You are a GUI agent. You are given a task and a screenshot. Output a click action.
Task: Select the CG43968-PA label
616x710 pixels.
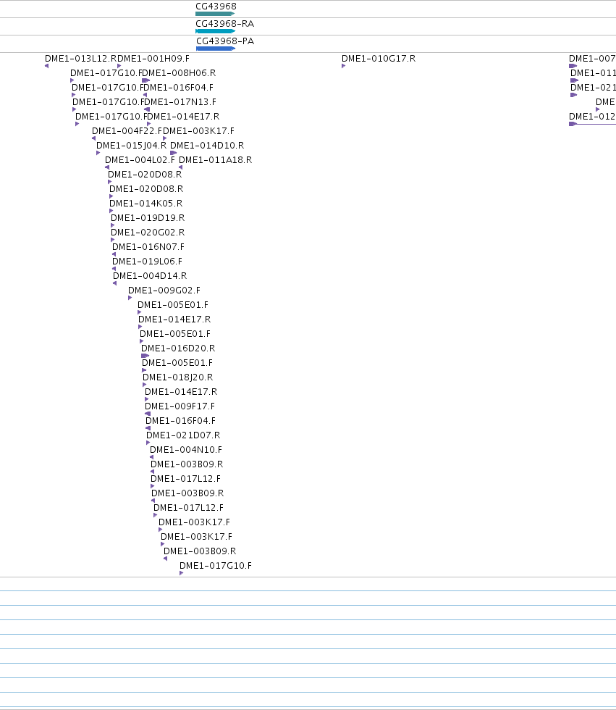pos(225,41)
